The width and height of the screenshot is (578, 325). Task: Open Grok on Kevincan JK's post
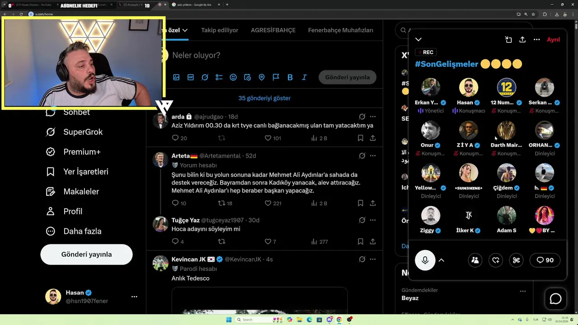[362, 260]
